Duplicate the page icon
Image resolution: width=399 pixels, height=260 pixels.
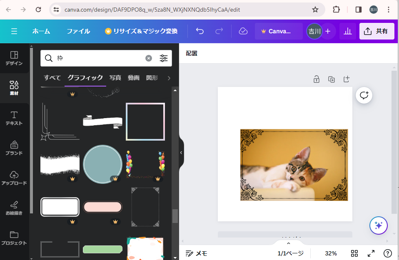(332, 79)
